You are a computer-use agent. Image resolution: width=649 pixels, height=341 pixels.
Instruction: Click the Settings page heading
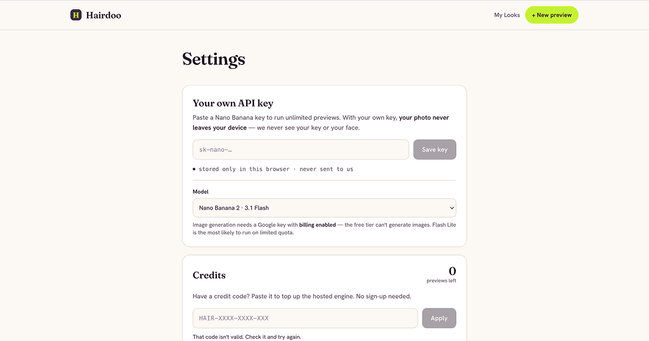[214, 59]
